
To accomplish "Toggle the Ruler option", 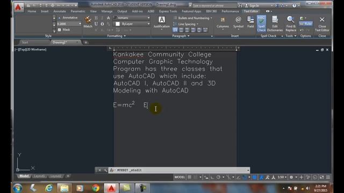I will pos(306,24).
